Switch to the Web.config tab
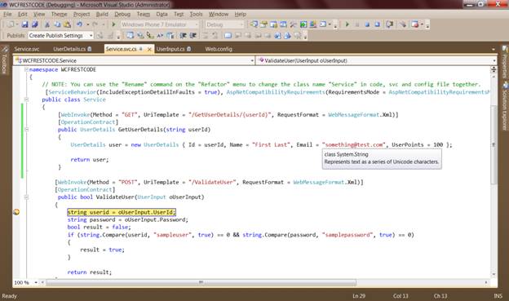509x301 pixels. (219, 49)
